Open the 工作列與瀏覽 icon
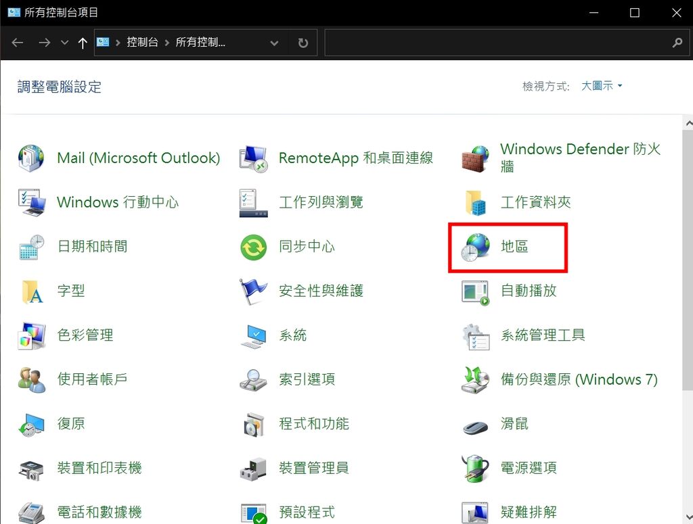 point(253,203)
